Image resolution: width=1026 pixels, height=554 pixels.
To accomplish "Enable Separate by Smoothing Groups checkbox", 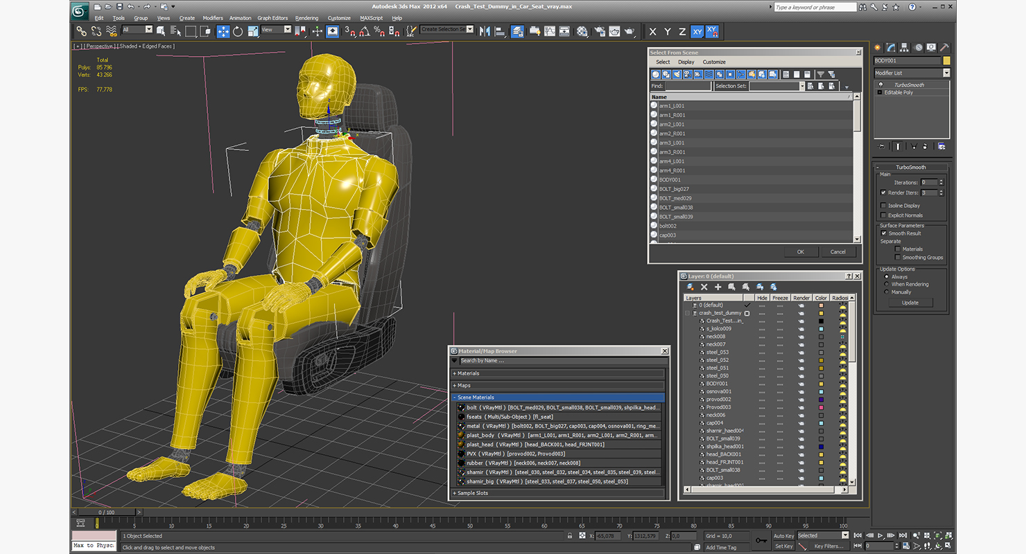I will click(898, 258).
